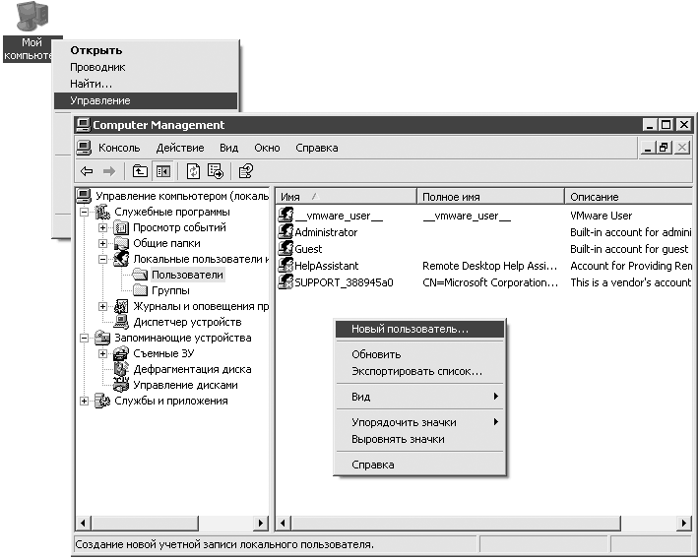Open the Действие menu
This screenshot has width=698, height=559.
pos(180,148)
